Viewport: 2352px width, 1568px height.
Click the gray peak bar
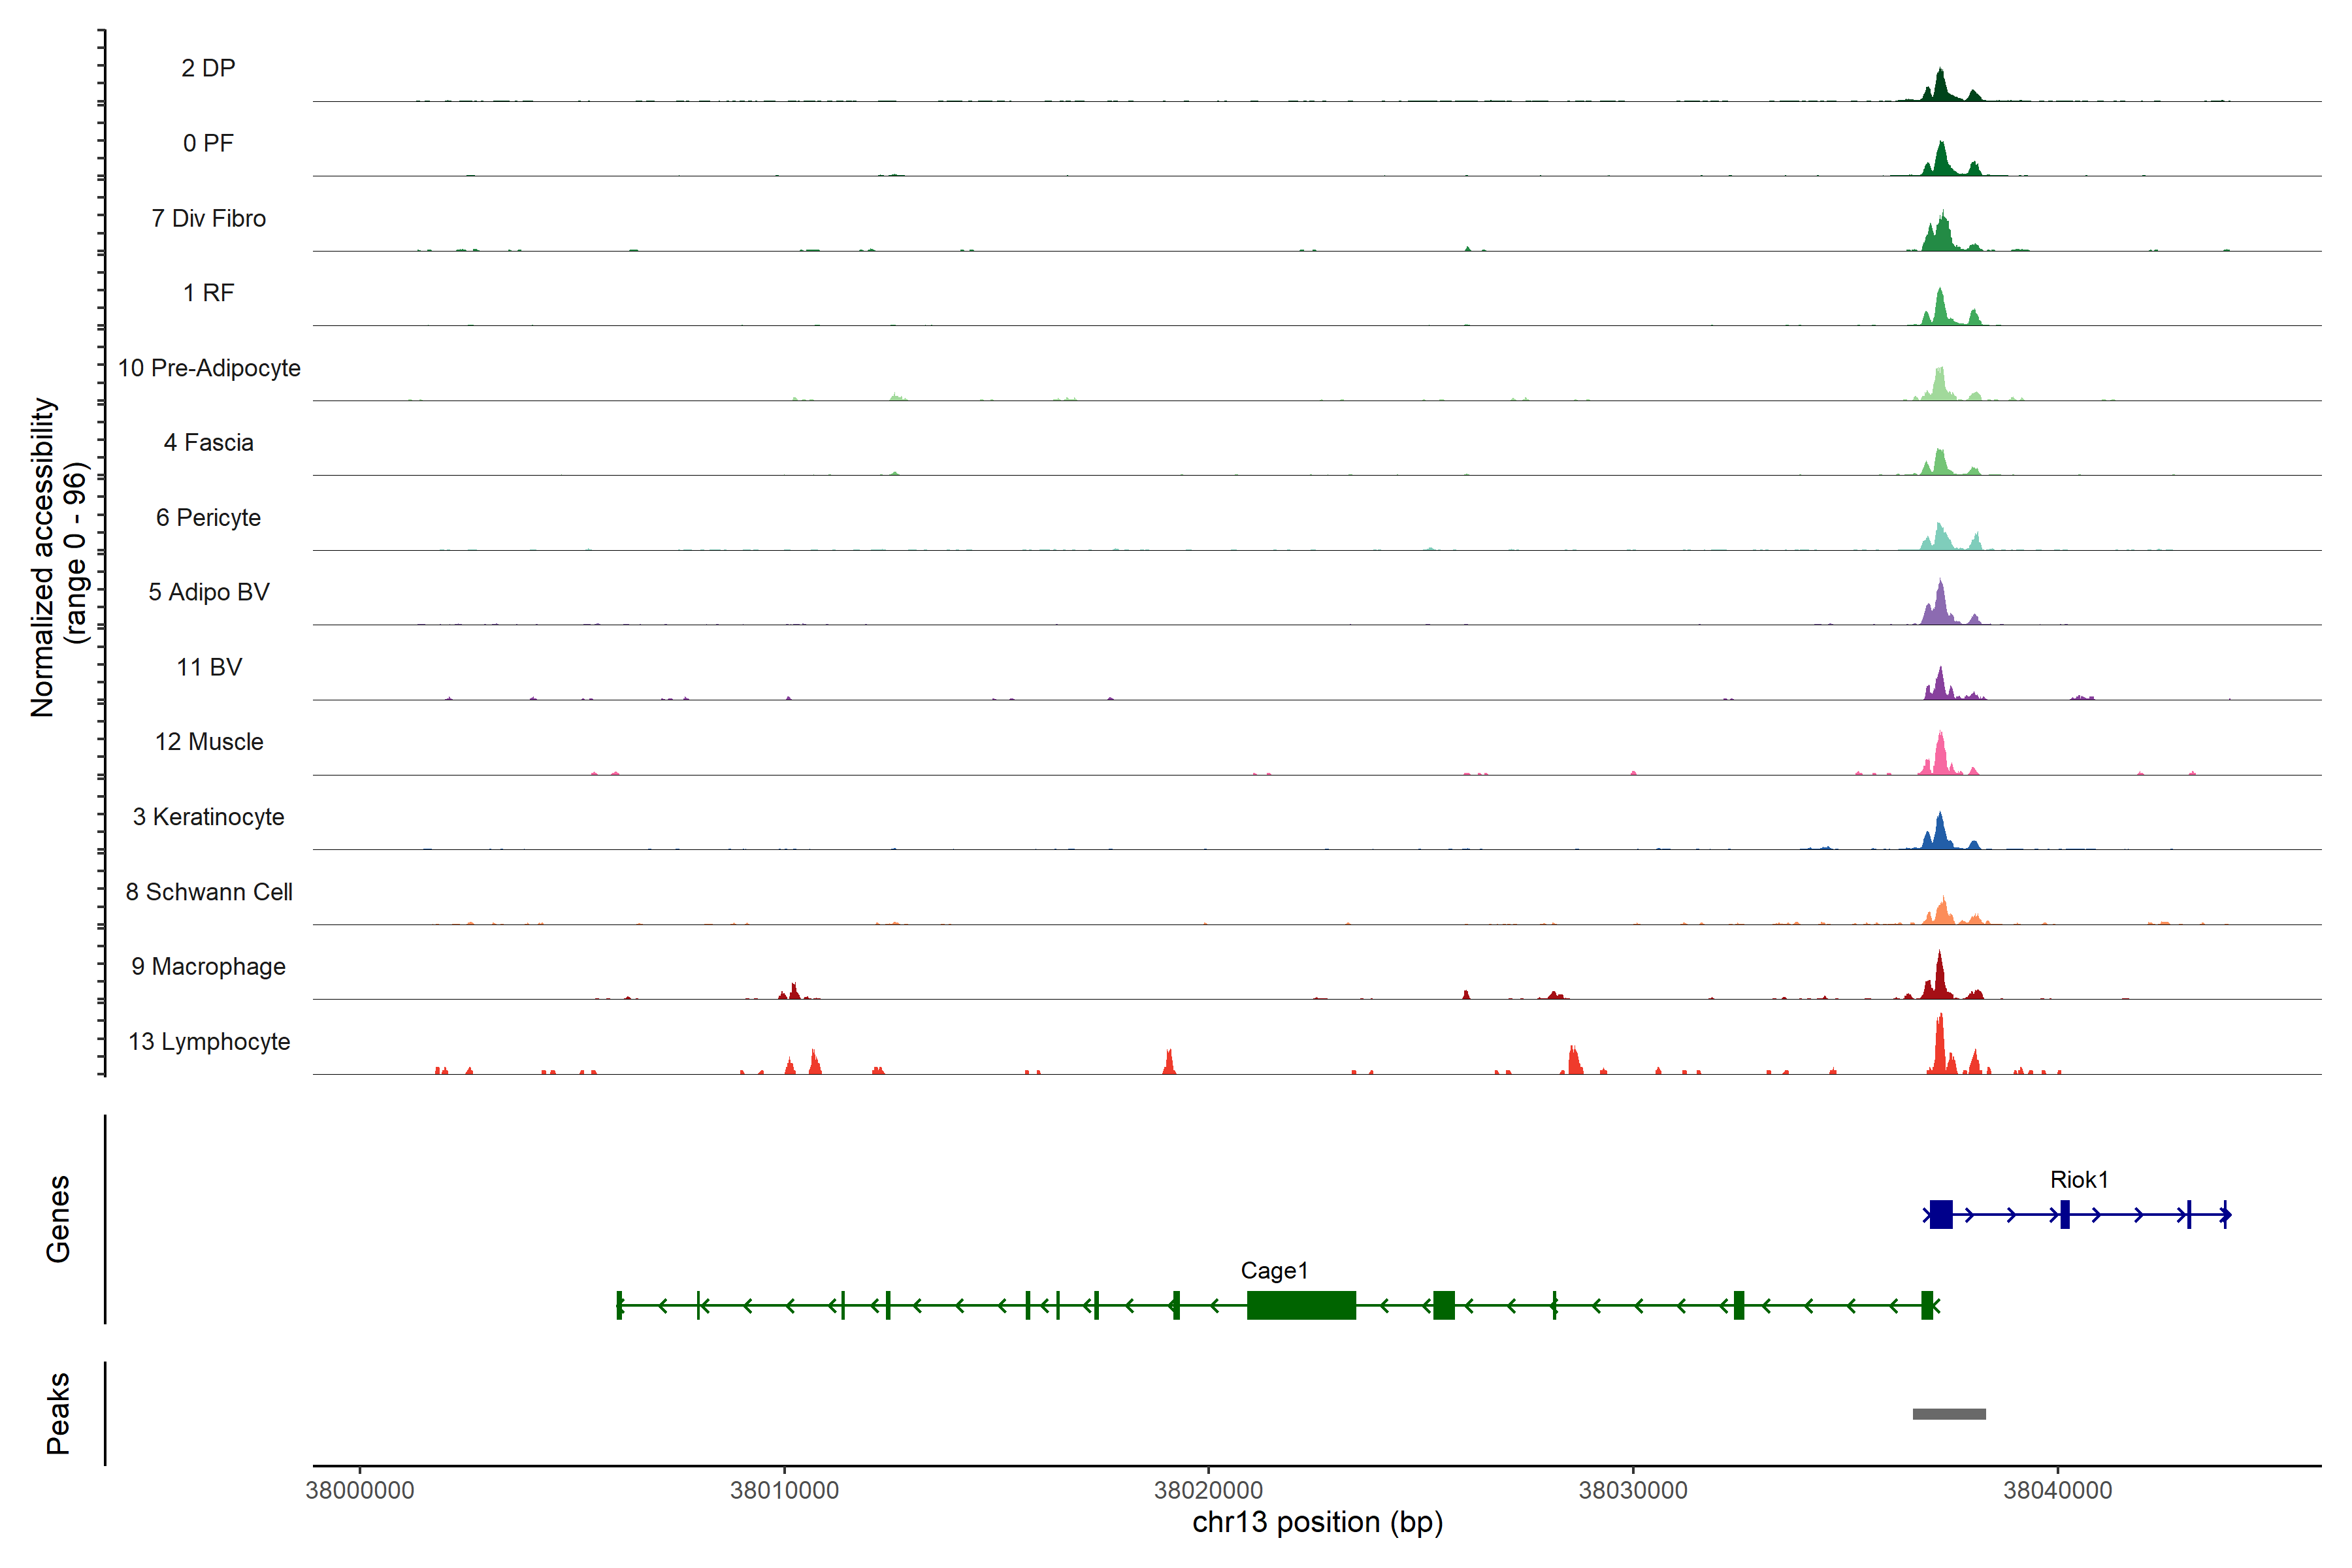coord(1949,1414)
